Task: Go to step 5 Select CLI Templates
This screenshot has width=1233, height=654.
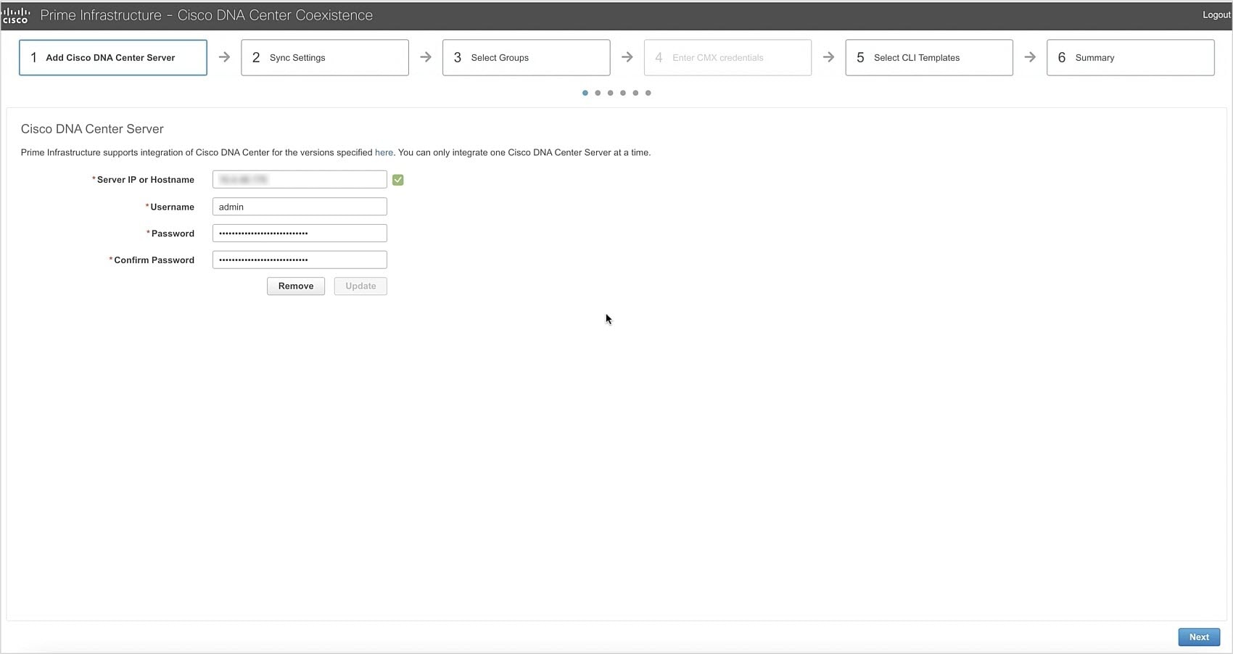Action: (929, 57)
